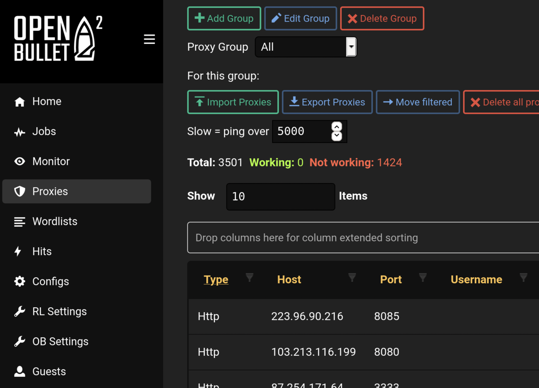Click the Proxies shield icon
539x388 pixels.
(x=20, y=192)
